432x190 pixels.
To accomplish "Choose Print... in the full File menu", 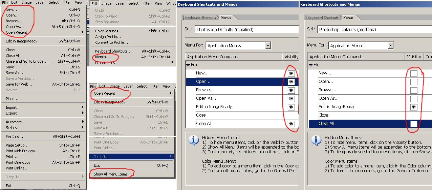I will point(44,157).
